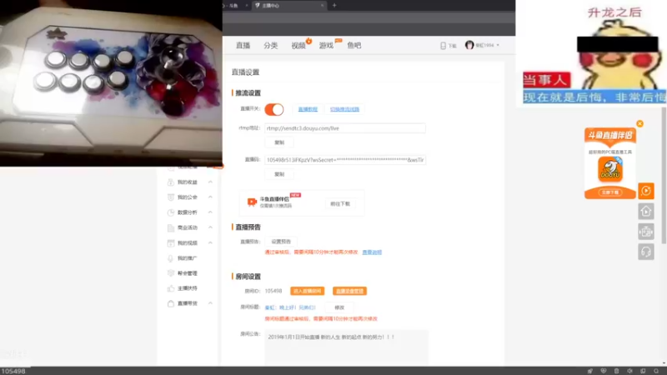
Task: Click the 设置预告 button
Action: 281,242
